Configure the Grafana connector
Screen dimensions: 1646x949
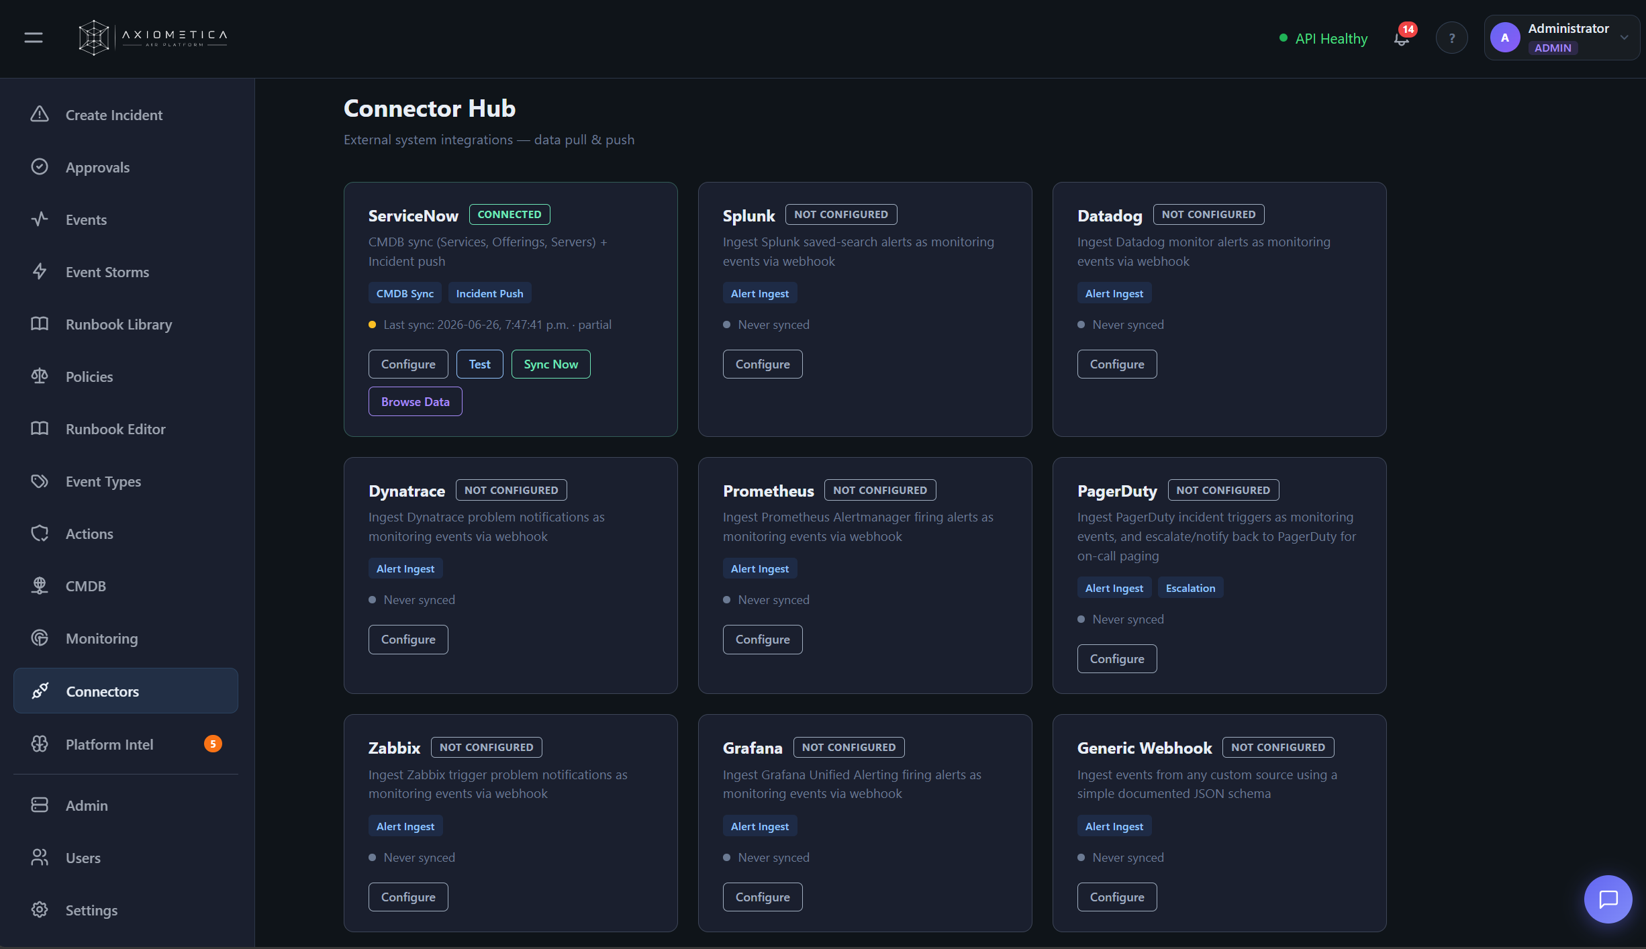(763, 897)
